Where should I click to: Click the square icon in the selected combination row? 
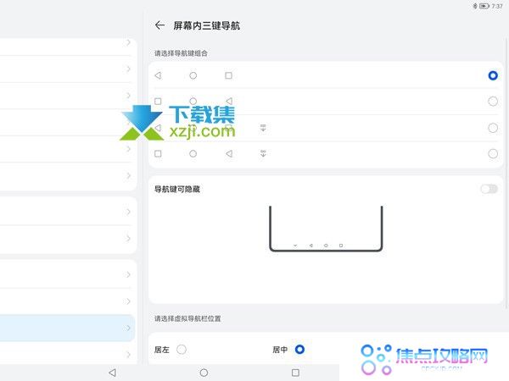(228, 75)
